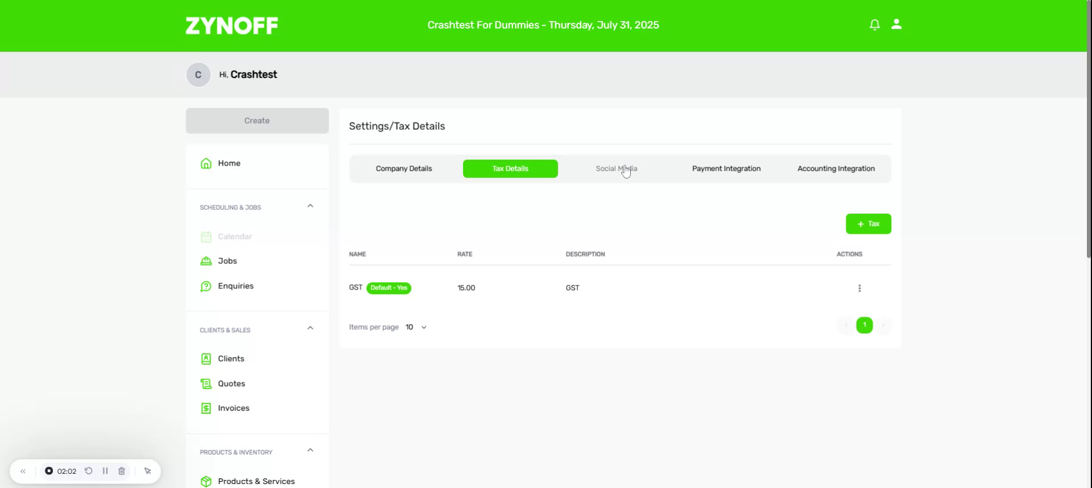Collapse the Clients & Sales section
Image resolution: width=1092 pixels, height=488 pixels.
[x=310, y=328]
